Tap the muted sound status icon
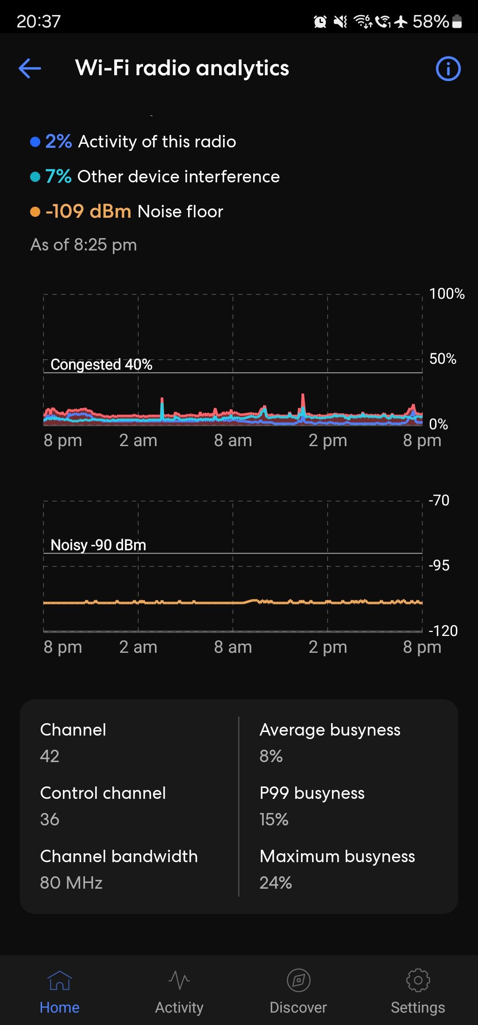 pos(340,21)
